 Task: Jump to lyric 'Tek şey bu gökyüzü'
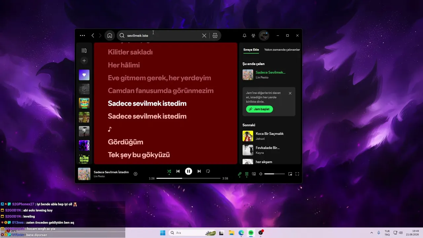click(139, 155)
